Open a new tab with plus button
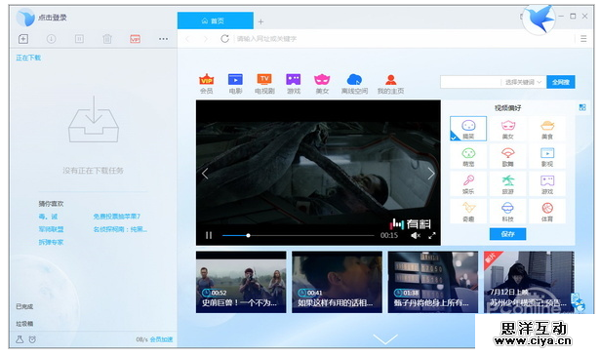 coord(260,21)
